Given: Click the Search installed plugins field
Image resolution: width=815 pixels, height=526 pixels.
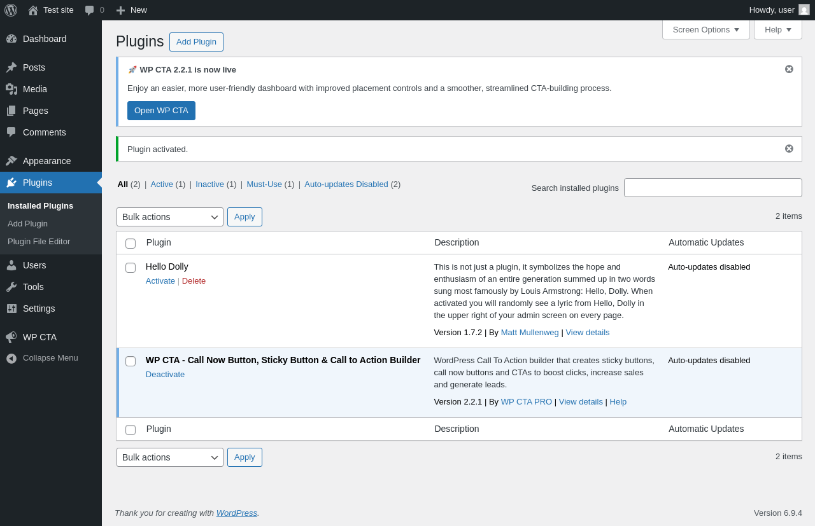Looking at the screenshot, I should click(712, 188).
